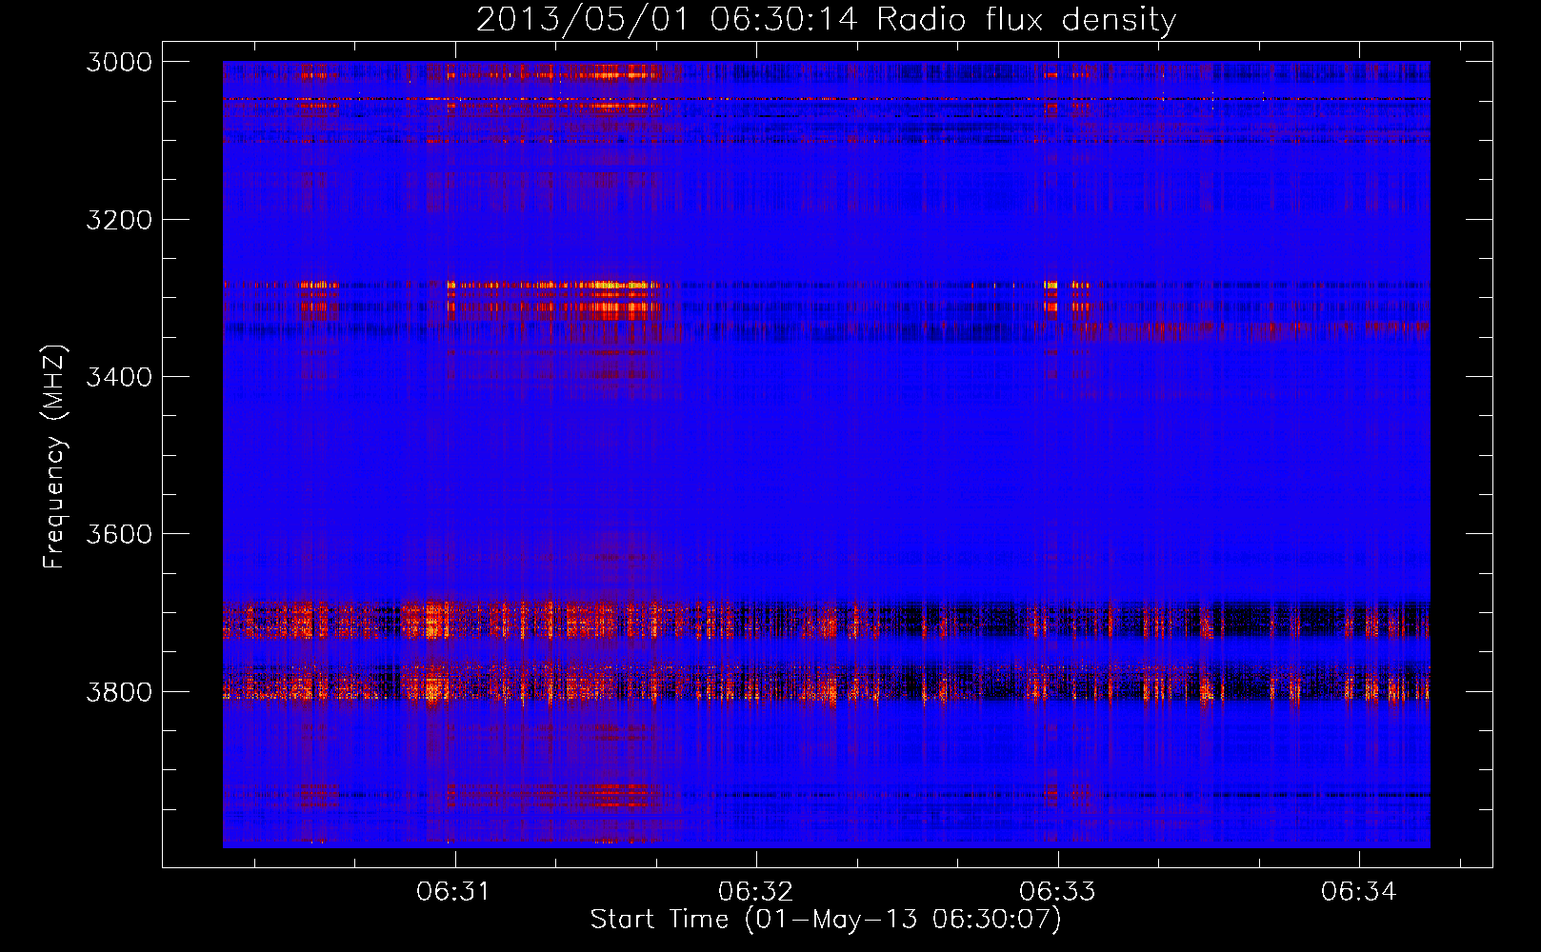This screenshot has width=1541, height=952.
Task: Click the 3600 frequency axis label
Action: click(119, 534)
